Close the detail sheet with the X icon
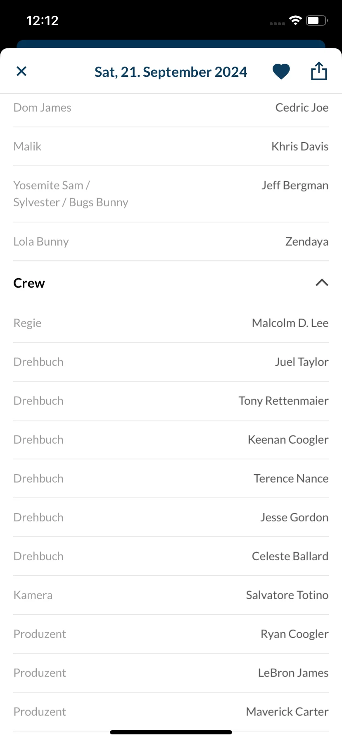The width and height of the screenshot is (342, 741). (x=21, y=72)
